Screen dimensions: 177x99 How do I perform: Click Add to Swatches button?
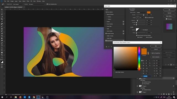click(x=156, y=53)
